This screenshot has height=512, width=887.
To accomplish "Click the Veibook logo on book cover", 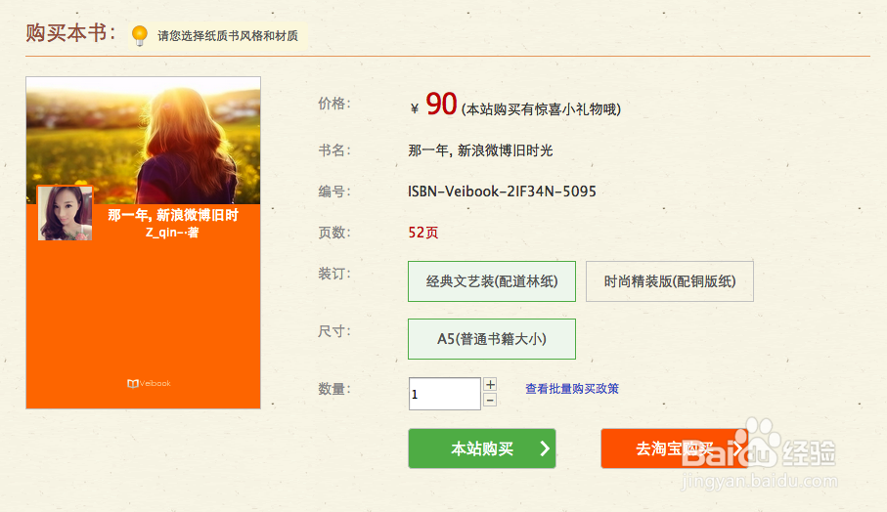I will click(x=149, y=384).
